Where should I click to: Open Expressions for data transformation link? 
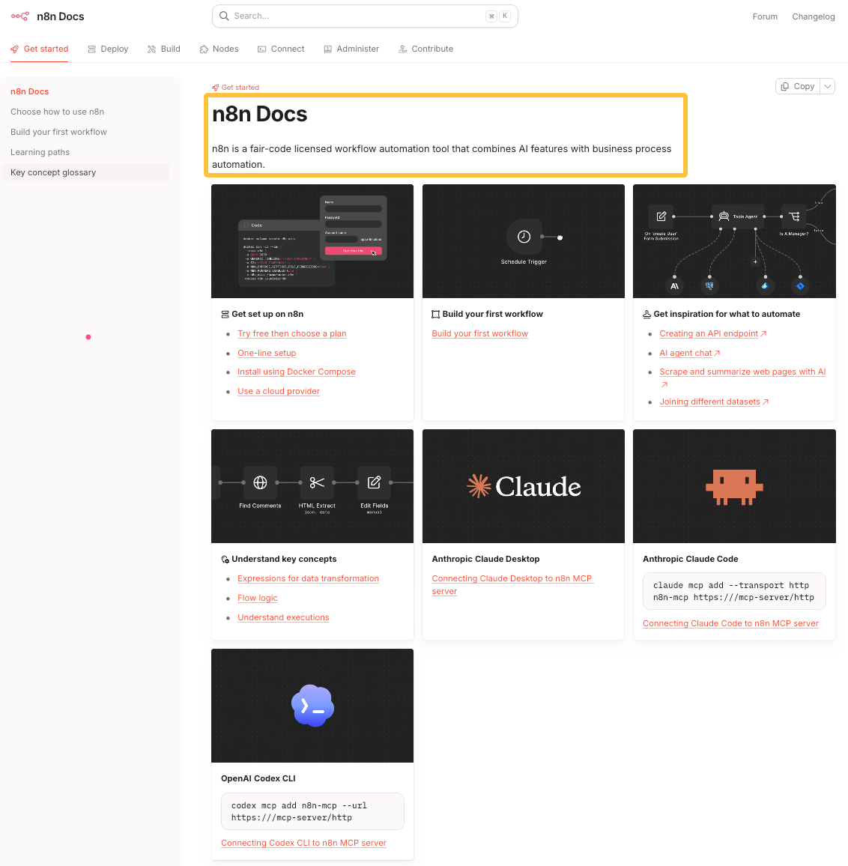[x=309, y=579]
